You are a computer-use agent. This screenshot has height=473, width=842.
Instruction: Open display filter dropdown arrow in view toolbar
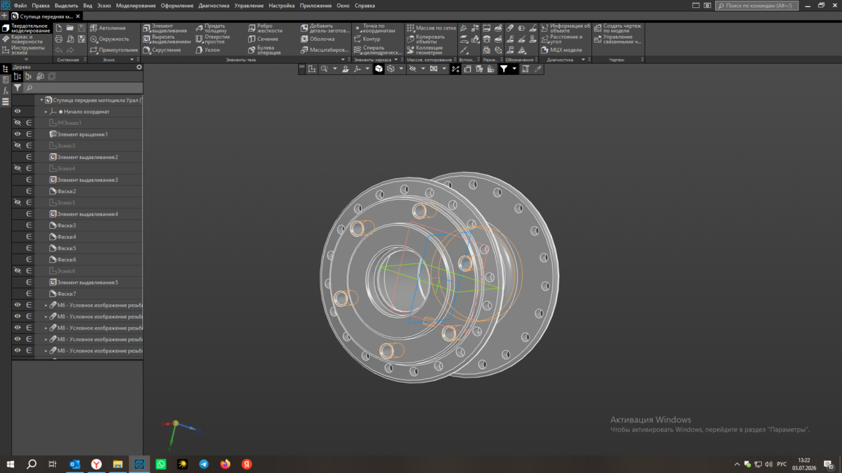coord(514,68)
